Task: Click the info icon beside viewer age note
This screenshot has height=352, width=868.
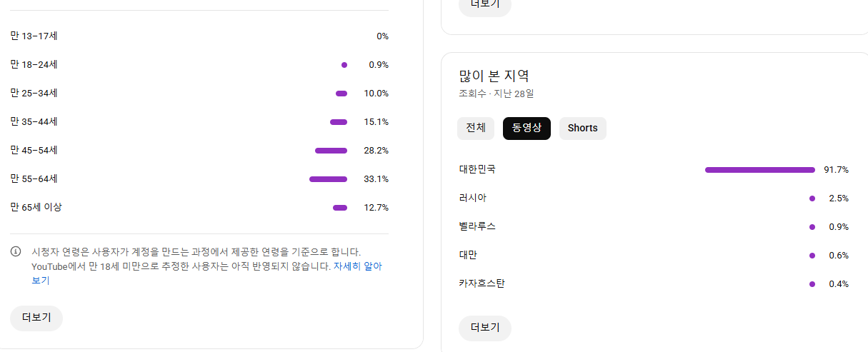Action: point(16,252)
